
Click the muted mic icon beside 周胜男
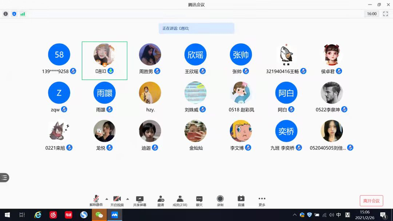(157, 71)
